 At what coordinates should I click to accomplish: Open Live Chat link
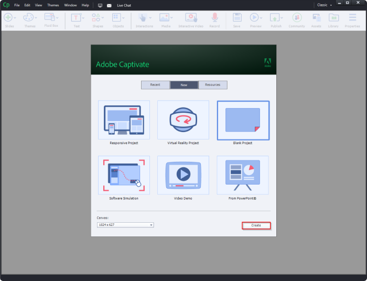coord(124,5)
